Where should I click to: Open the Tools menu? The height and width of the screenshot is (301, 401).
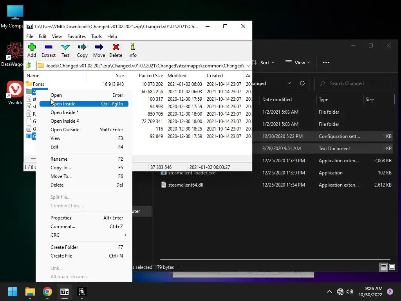[96, 36]
